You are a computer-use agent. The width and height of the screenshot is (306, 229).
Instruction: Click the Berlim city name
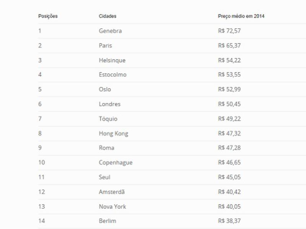pos(107,221)
